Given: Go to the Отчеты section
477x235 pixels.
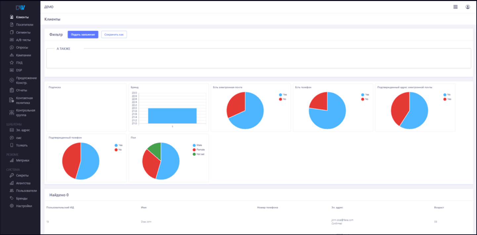Looking at the screenshot, I should pos(22,90).
